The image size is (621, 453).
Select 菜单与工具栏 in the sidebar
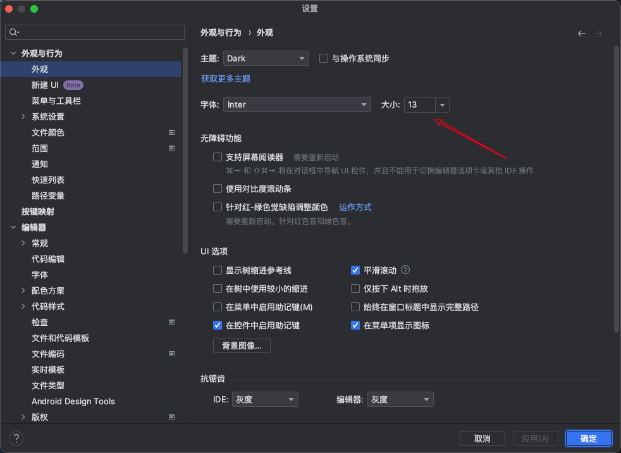[56, 101]
